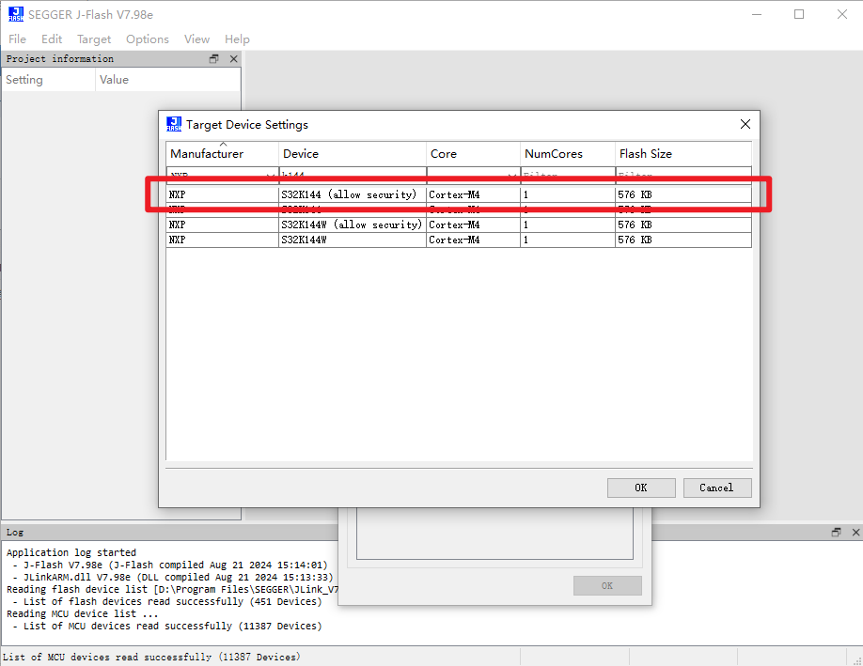Click Cortex-M4 in the S32K144 (allow security) row
This screenshot has width=863, height=666.
click(454, 194)
